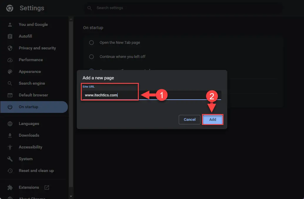Open the Autofill settings section

click(x=34, y=36)
